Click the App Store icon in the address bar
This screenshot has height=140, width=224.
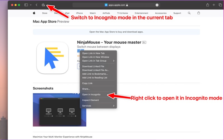pos(106,5)
